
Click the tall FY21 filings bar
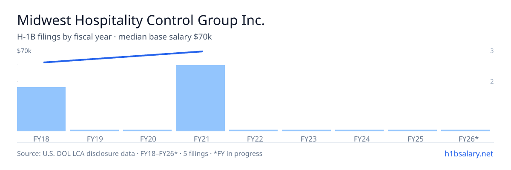pos(200,98)
